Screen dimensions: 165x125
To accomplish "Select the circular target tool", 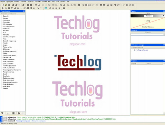I will click(12, 8).
